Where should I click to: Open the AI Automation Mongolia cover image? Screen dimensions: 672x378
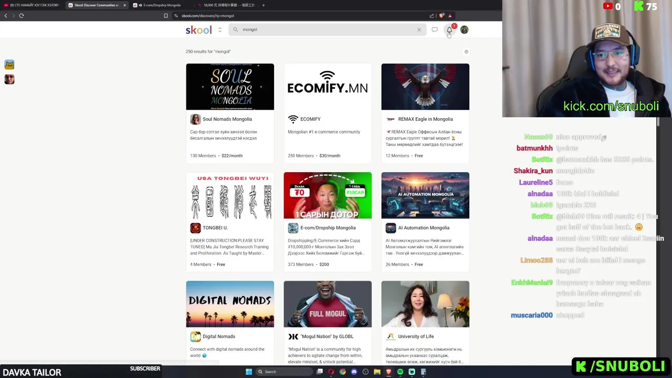click(425, 195)
